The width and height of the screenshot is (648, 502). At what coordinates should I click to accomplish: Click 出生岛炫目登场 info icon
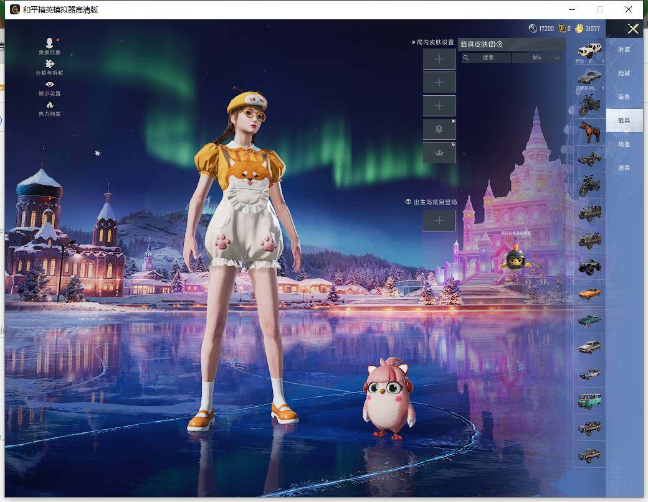coord(408,202)
